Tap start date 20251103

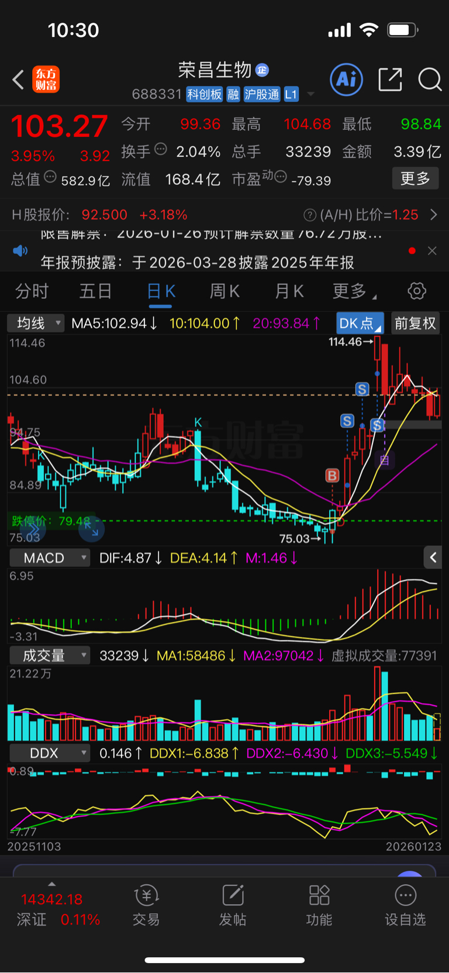34,846
